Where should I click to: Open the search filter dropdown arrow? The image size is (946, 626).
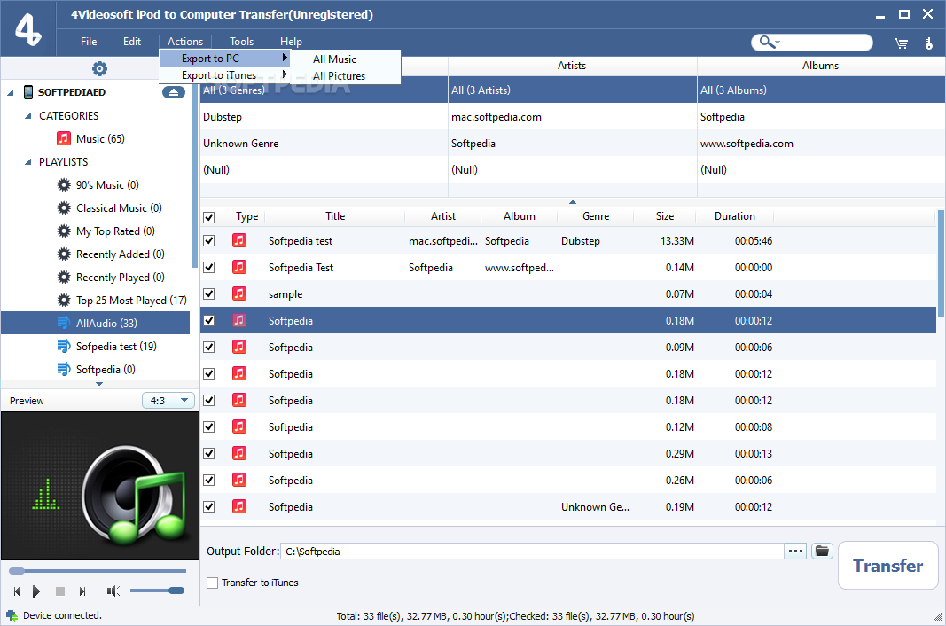click(x=778, y=43)
